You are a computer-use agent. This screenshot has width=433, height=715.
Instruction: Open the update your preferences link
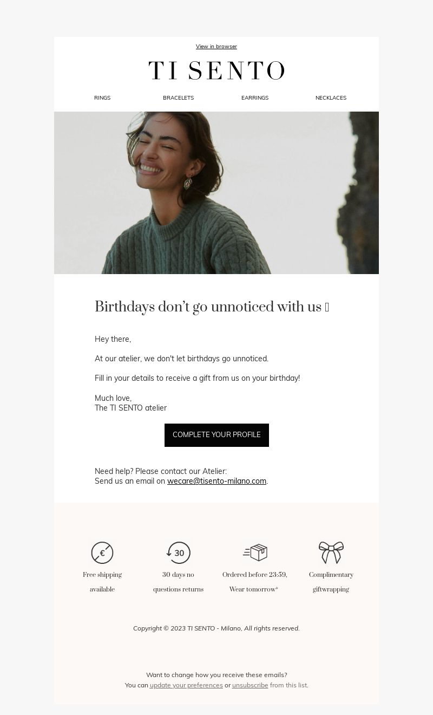[x=186, y=685]
